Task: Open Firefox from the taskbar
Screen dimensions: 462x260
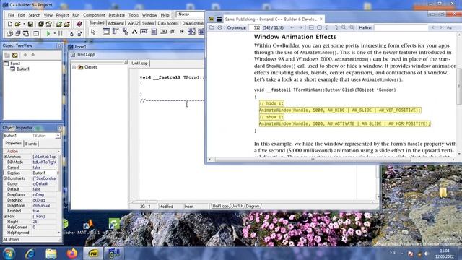Action: coord(72,253)
